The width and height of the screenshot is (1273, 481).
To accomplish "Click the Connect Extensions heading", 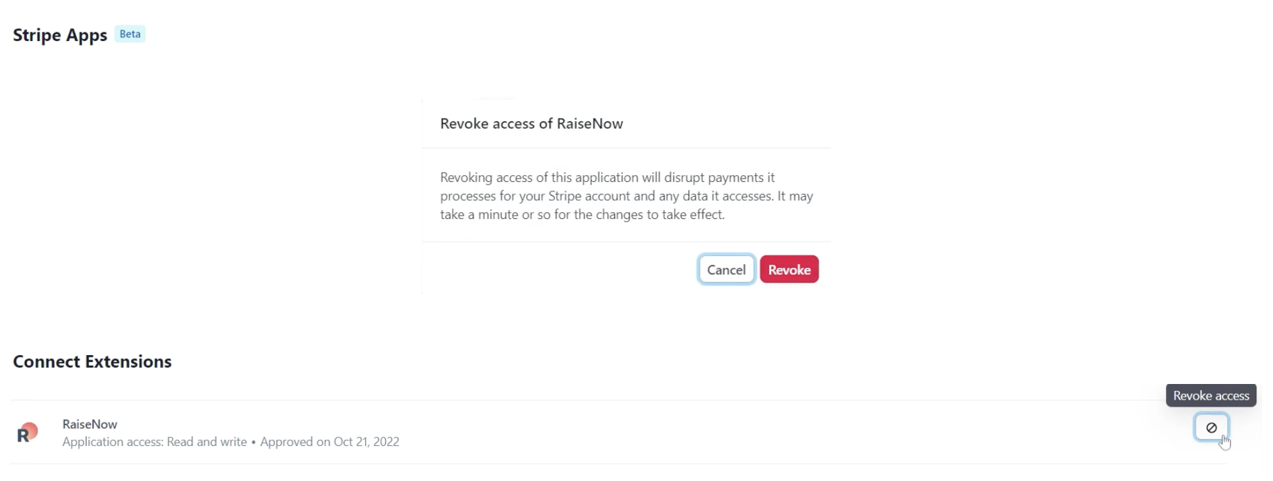I will 92,362.
